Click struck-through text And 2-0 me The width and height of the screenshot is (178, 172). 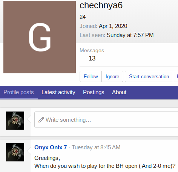coord(156,166)
